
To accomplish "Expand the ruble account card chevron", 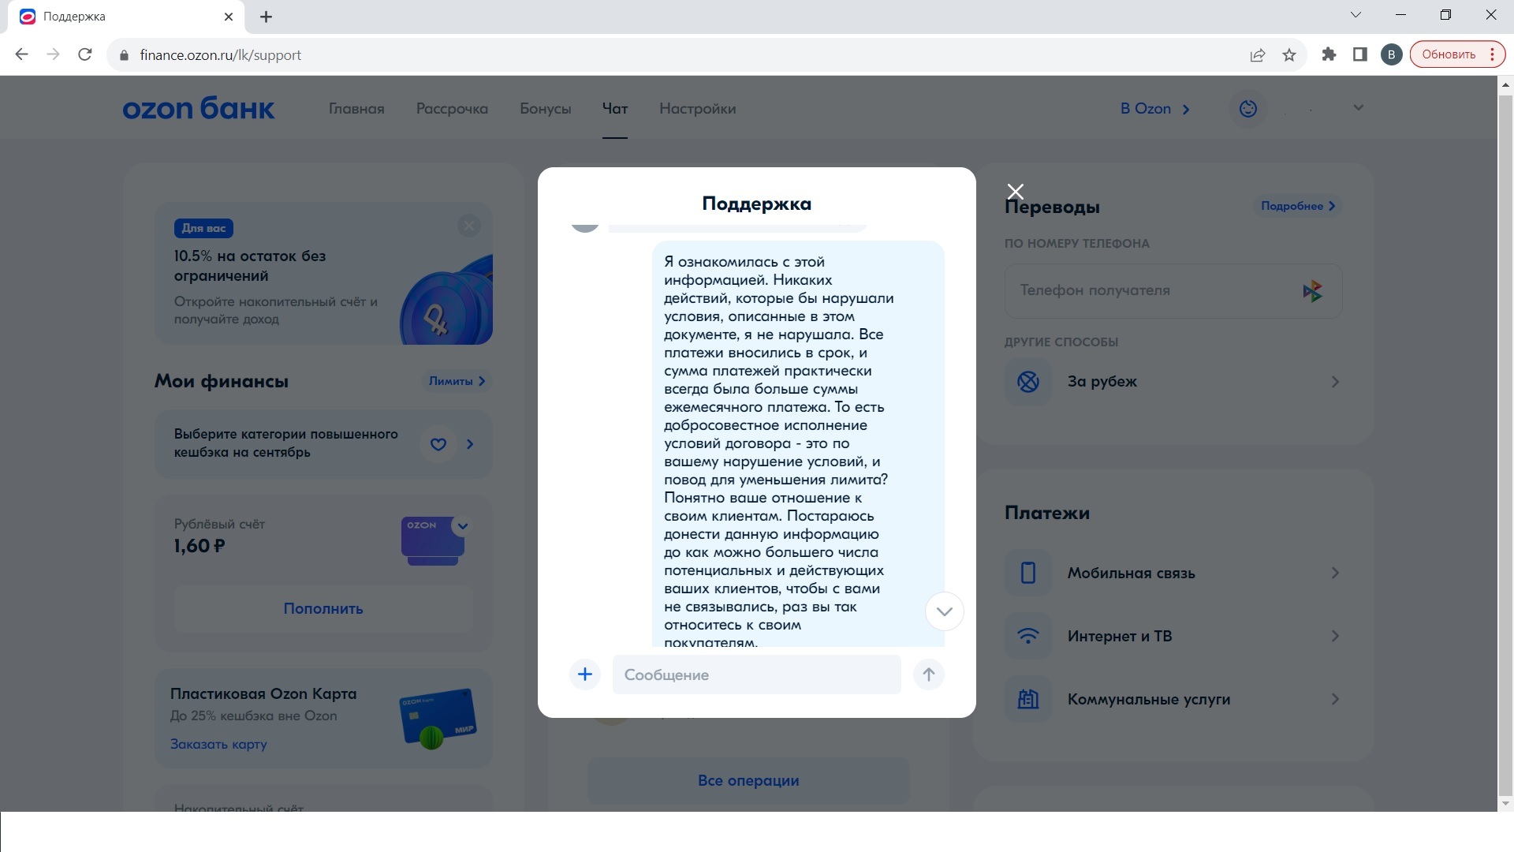I will tap(463, 526).
